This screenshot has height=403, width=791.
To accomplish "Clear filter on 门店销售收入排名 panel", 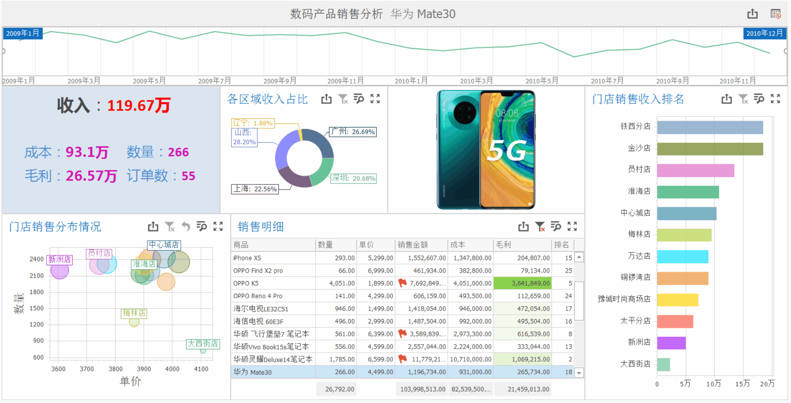I will click(743, 99).
